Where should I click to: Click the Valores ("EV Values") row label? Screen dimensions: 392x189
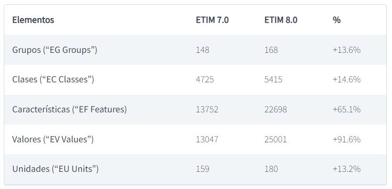53,139
